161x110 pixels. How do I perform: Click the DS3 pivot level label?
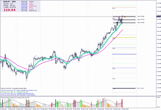point(114,79)
